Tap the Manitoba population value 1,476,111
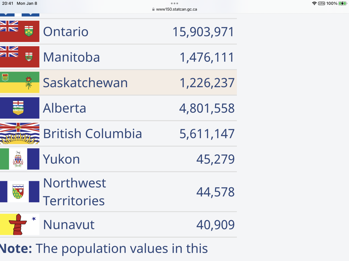Screen dimensions: 349x261 [207, 57]
